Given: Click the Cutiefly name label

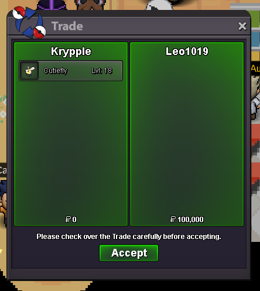Looking at the screenshot, I should (55, 71).
